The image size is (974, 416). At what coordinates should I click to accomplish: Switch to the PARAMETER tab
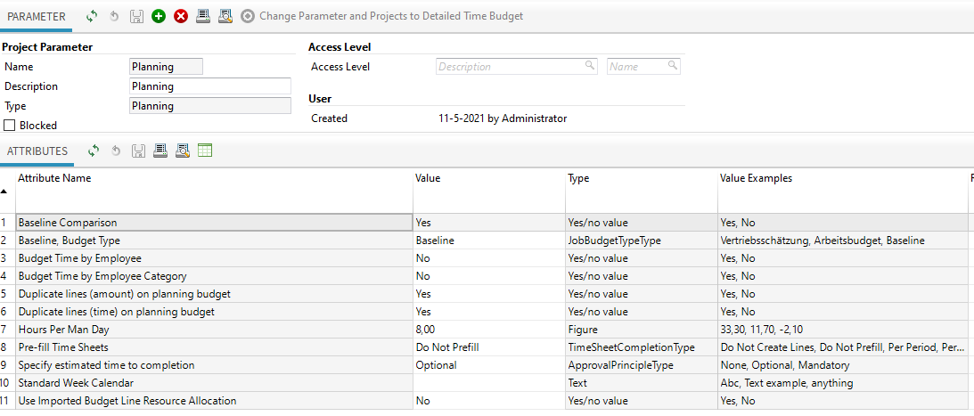[x=37, y=16]
